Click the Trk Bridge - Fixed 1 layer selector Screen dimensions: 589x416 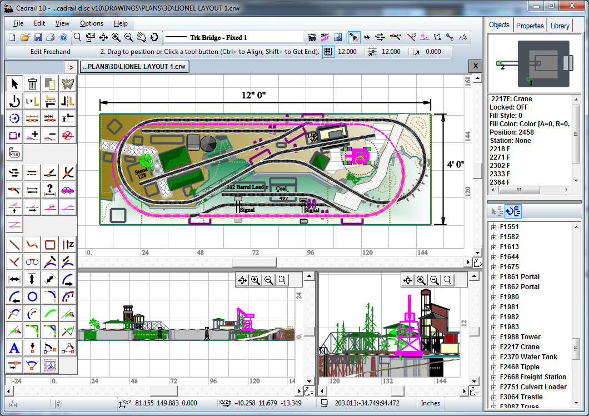tap(233, 37)
